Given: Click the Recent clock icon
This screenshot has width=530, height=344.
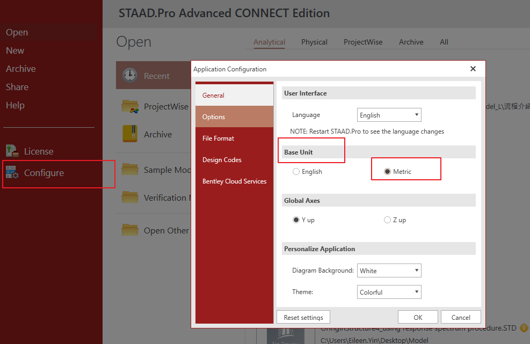Looking at the screenshot, I should pyautogui.click(x=130, y=75).
